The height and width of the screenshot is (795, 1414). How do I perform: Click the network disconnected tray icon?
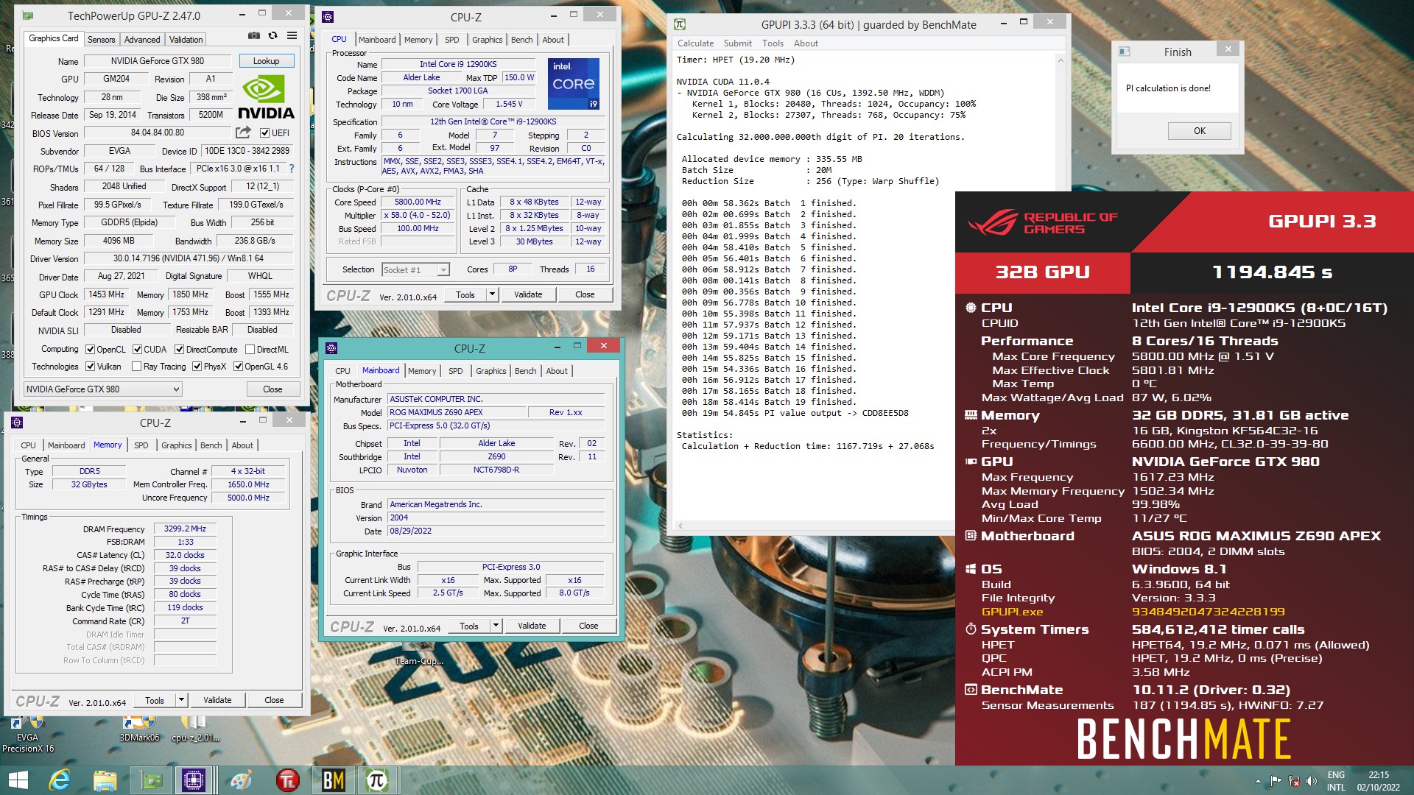(x=1294, y=780)
